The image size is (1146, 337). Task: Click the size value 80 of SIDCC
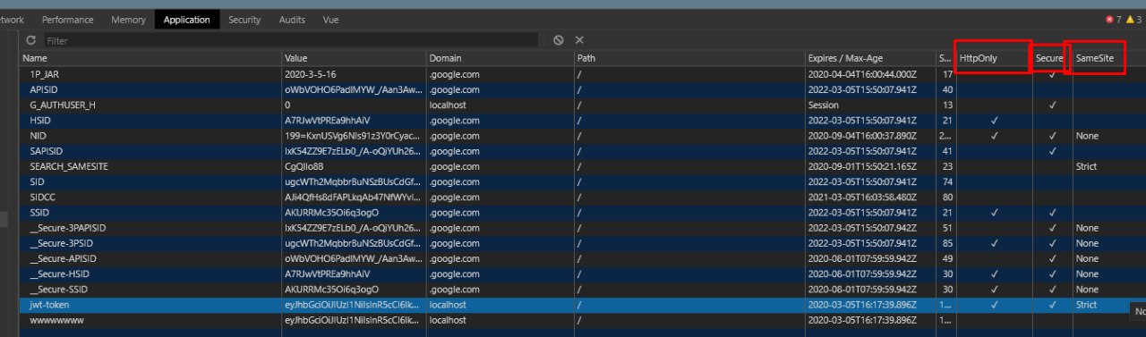[947, 197]
